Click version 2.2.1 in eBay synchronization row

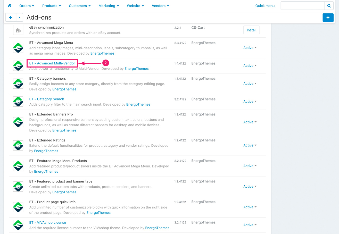(x=178, y=28)
